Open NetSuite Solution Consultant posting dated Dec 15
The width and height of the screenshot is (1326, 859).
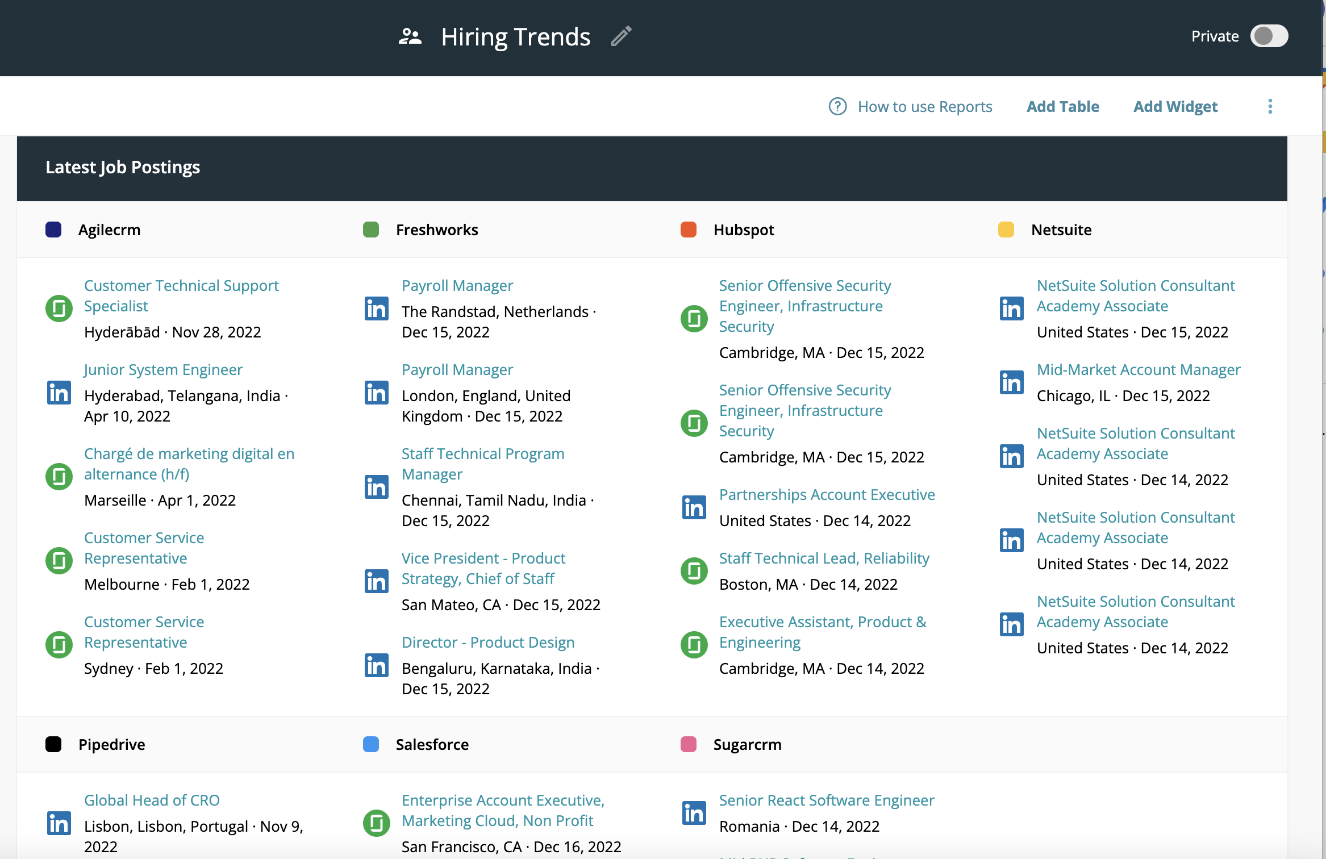1136,295
